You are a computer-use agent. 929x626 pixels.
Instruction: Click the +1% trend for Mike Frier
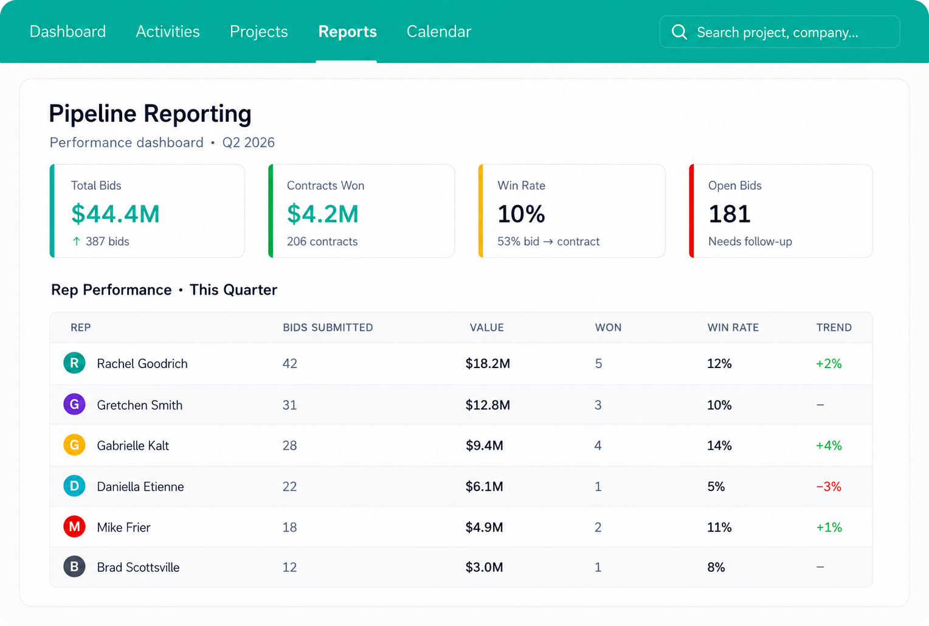click(x=829, y=527)
